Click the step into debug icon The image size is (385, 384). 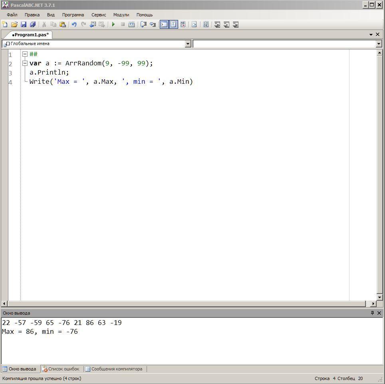[153, 24]
